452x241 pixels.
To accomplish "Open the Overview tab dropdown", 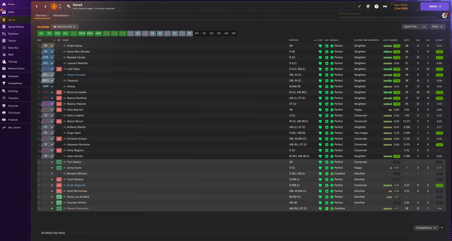I will coord(42,15).
